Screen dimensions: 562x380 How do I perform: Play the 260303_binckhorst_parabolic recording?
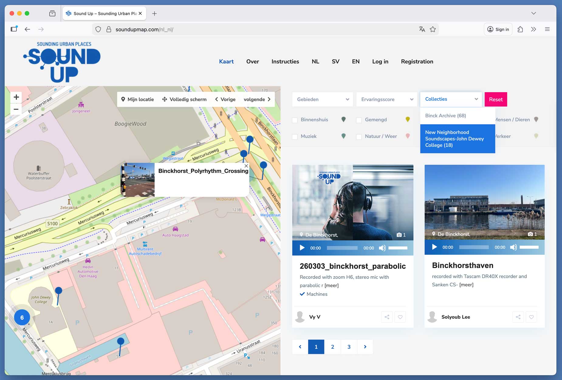[302, 248]
